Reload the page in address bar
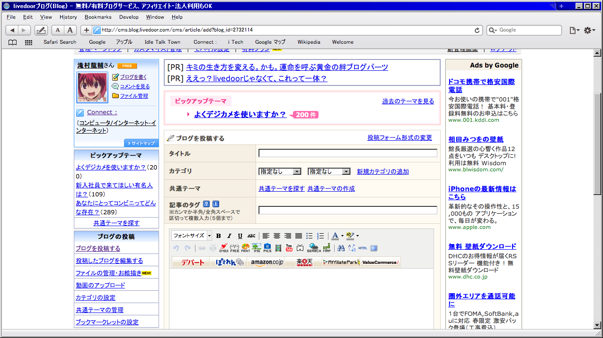 tap(477, 30)
